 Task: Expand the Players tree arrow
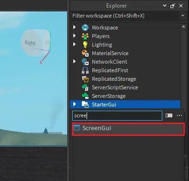coord(74,36)
